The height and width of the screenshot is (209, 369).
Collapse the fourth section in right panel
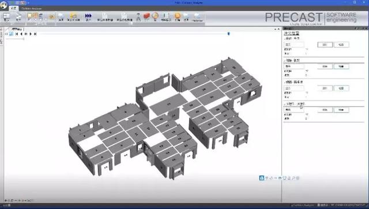click(x=285, y=104)
